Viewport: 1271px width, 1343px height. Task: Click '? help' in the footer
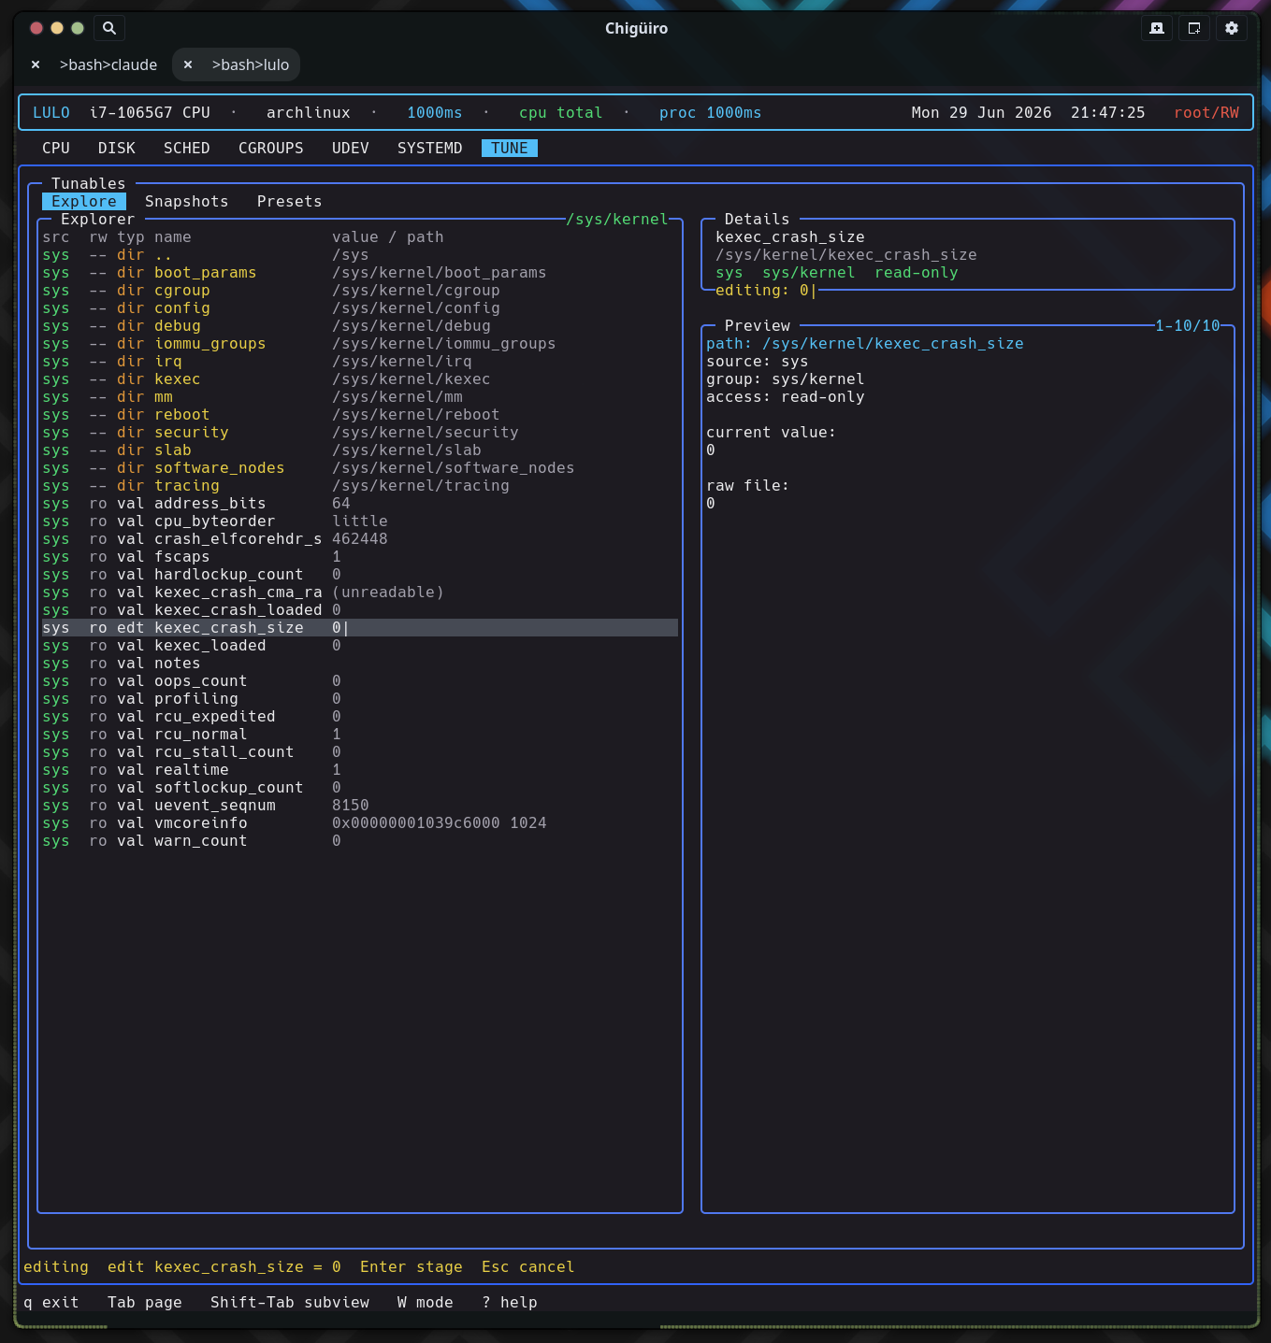tap(510, 1303)
